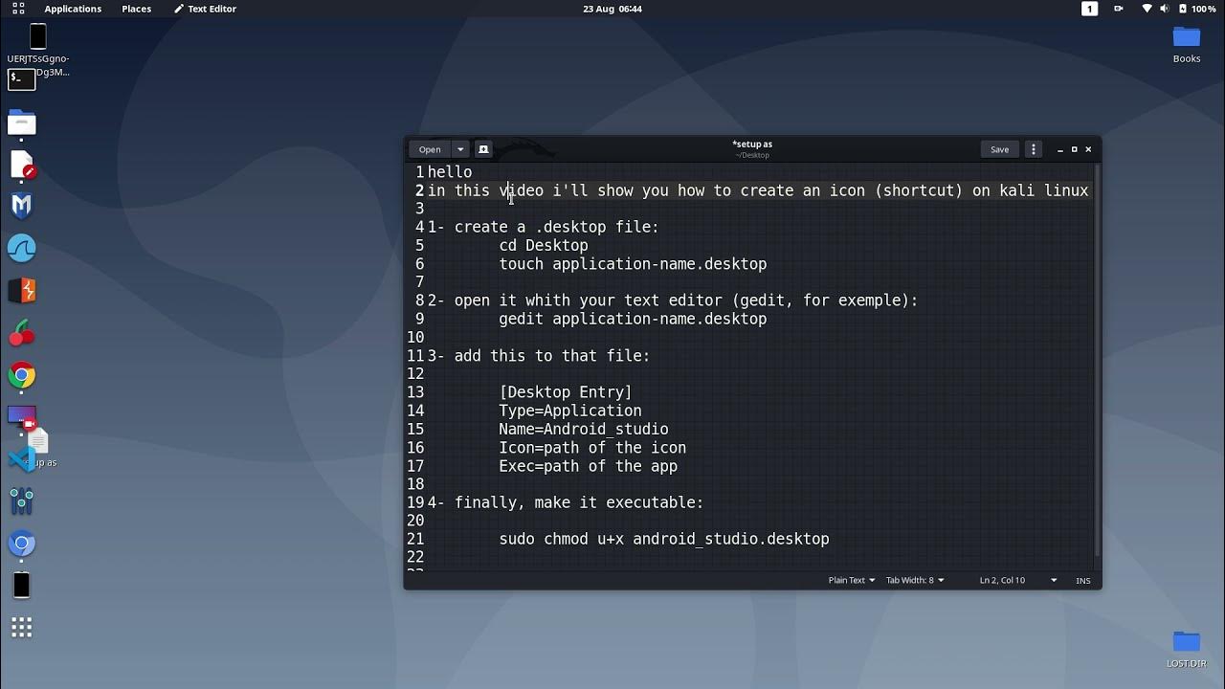Click the word 'shortcut' on line 2
The image size is (1225, 689).
(x=919, y=190)
